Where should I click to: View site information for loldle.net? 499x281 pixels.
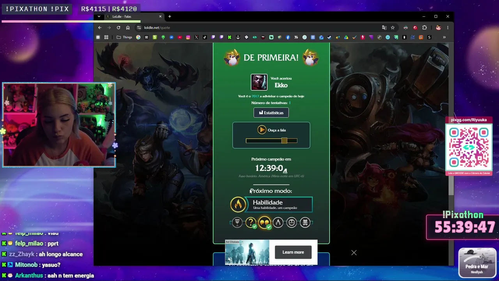[138, 28]
